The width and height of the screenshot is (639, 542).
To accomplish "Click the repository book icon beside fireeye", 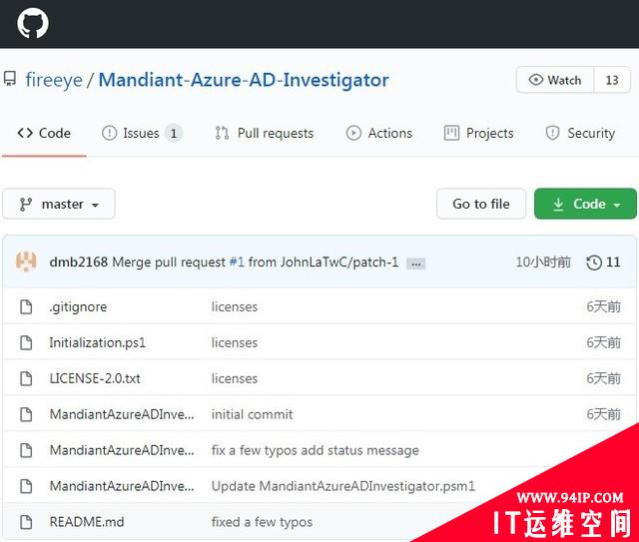I will [10, 79].
